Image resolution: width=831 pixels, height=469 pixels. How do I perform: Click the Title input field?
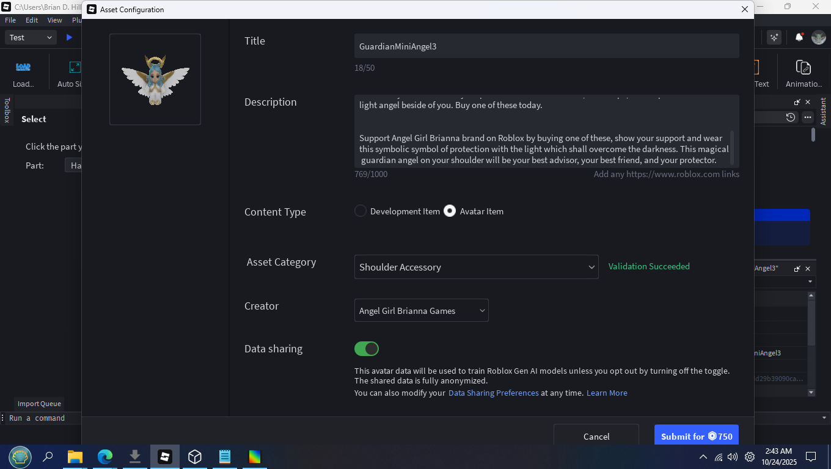point(546,46)
